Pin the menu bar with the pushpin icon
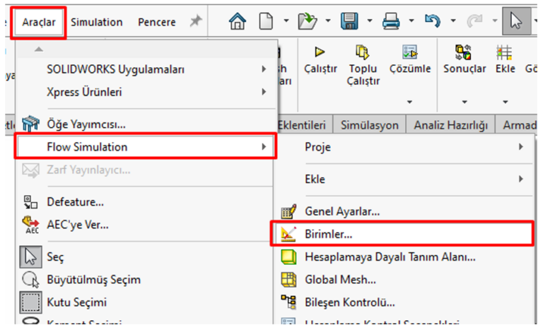Screen dimensions: 543x330 pos(196,22)
